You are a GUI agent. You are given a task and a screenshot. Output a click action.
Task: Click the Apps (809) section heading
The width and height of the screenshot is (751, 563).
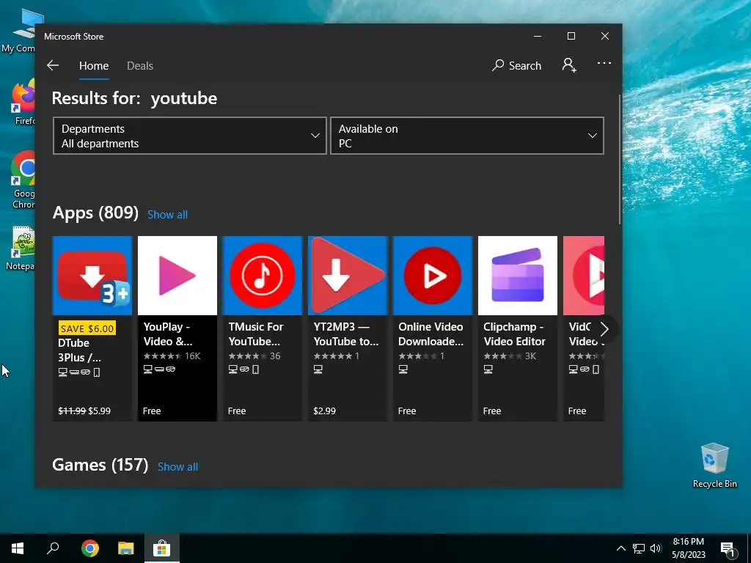pyautogui.click(x=95, y=213)
